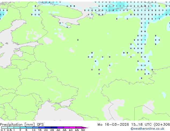Viewport: 170px width, 131px height.
Task: Click the Precipitation [mm] title label
Action: (17, 125)
